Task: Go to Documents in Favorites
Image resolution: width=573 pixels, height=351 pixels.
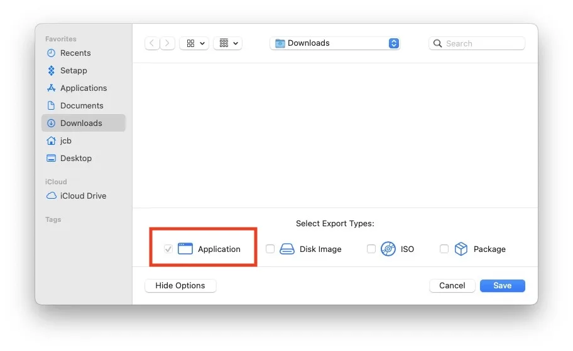Action: tap(81, 106)
